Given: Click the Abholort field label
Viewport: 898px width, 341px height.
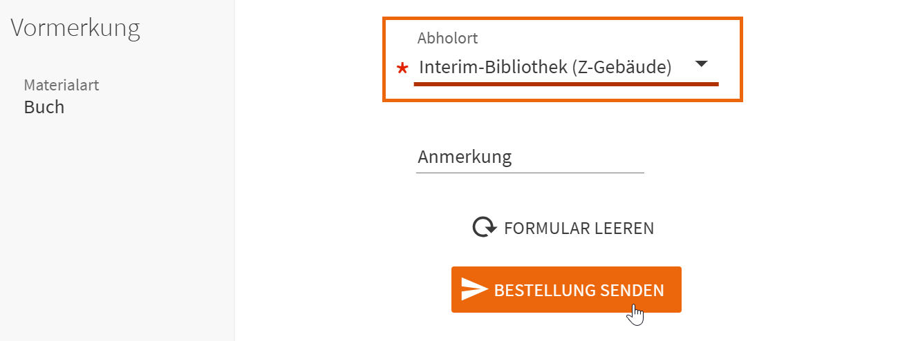Looking at the screenshot, I should point(447,39).
